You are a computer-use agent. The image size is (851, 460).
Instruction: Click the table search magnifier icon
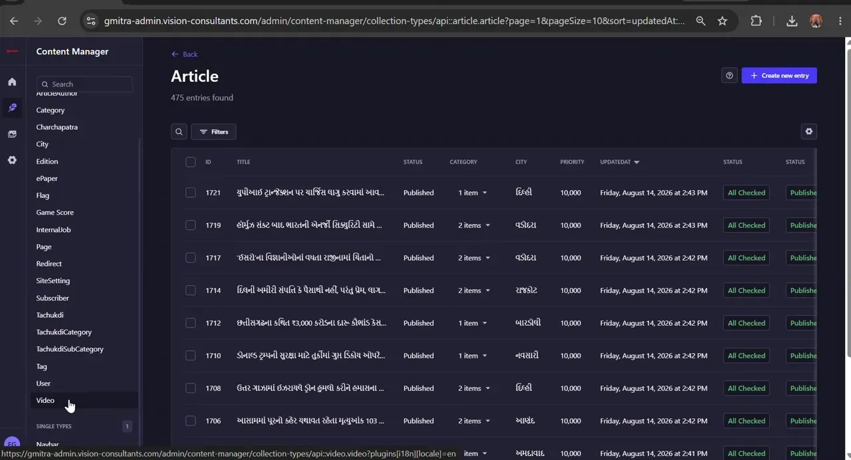(x=179, y=132)
